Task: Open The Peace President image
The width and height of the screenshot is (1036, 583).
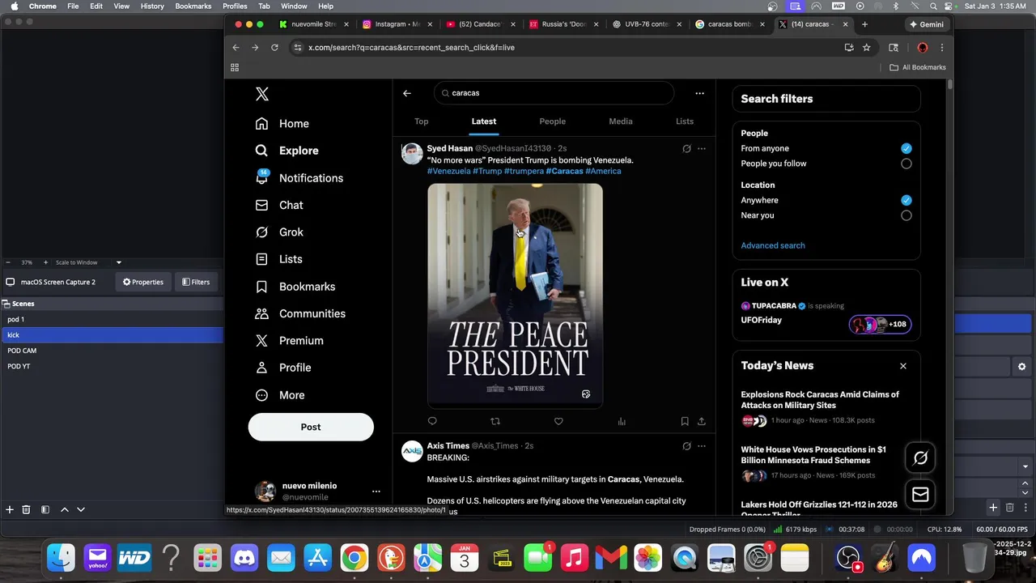Action: click(x=515, y=295)
